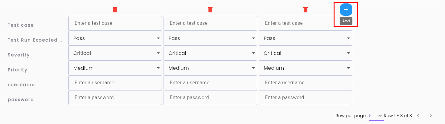445x124 pixels.
Task: Focus first column test case field
Action: (x=115, y=23)
